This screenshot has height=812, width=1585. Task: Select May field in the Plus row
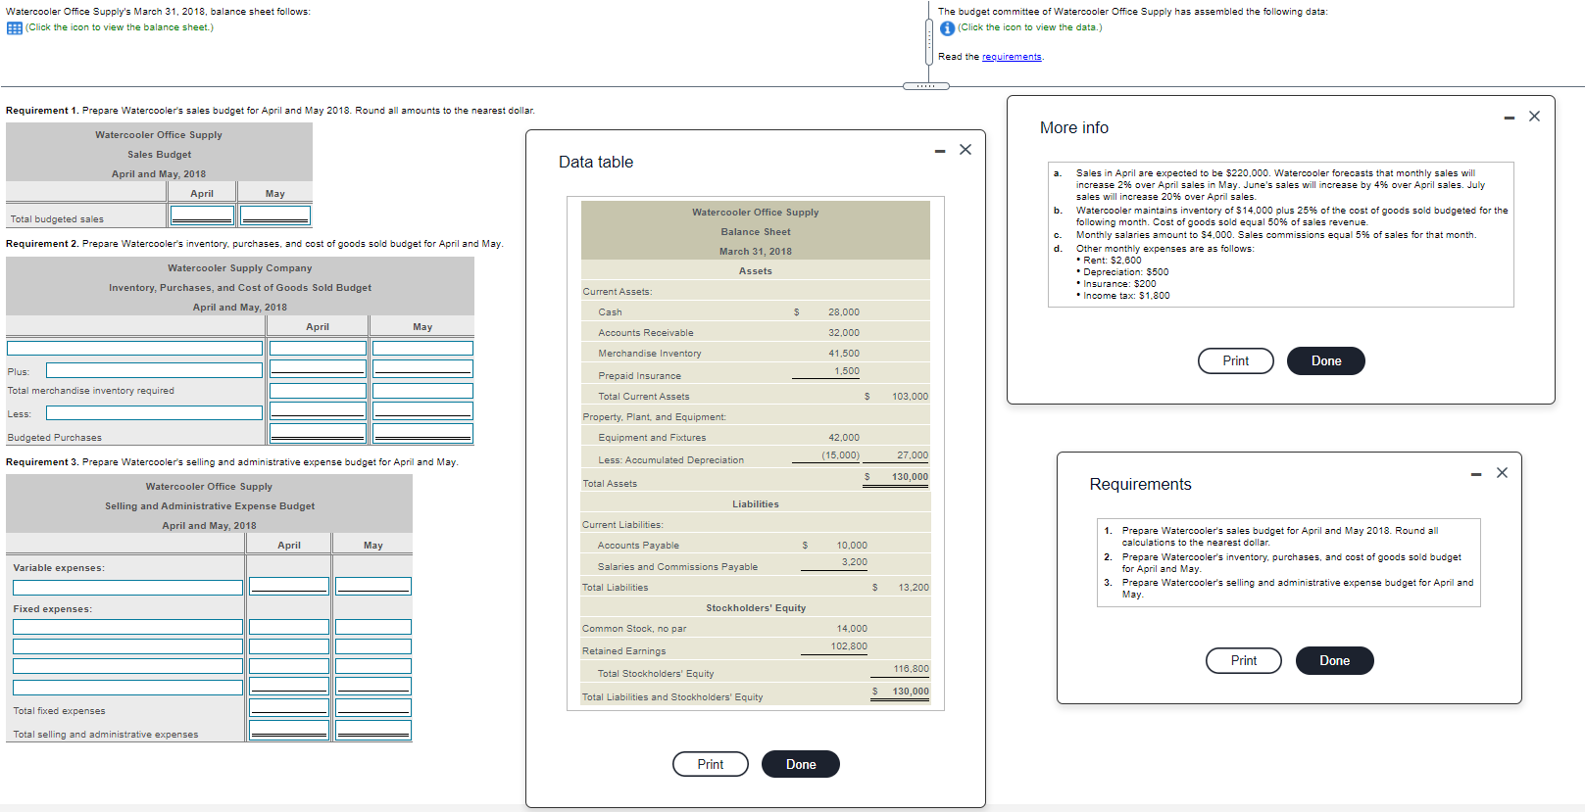422,369
